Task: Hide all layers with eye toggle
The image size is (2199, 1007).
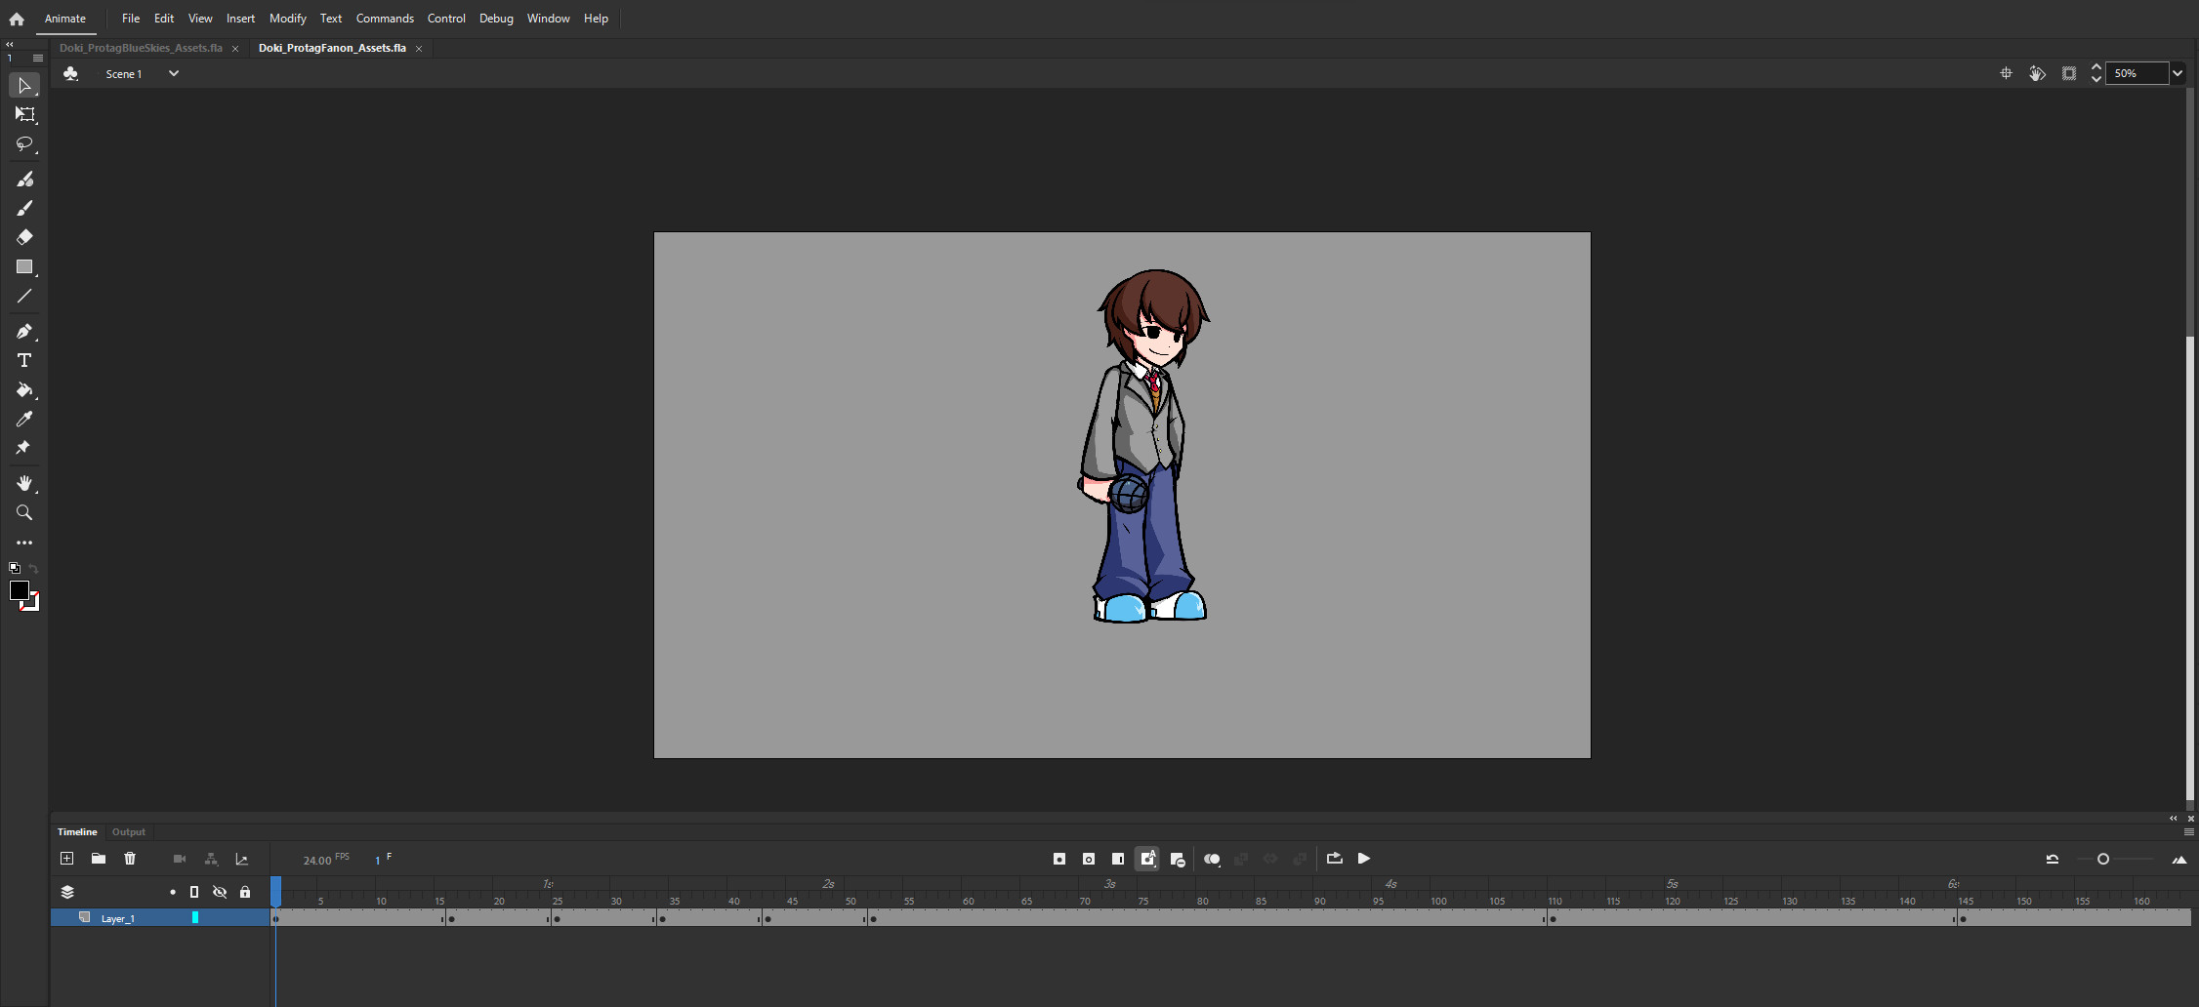Action: click(220, 891)
